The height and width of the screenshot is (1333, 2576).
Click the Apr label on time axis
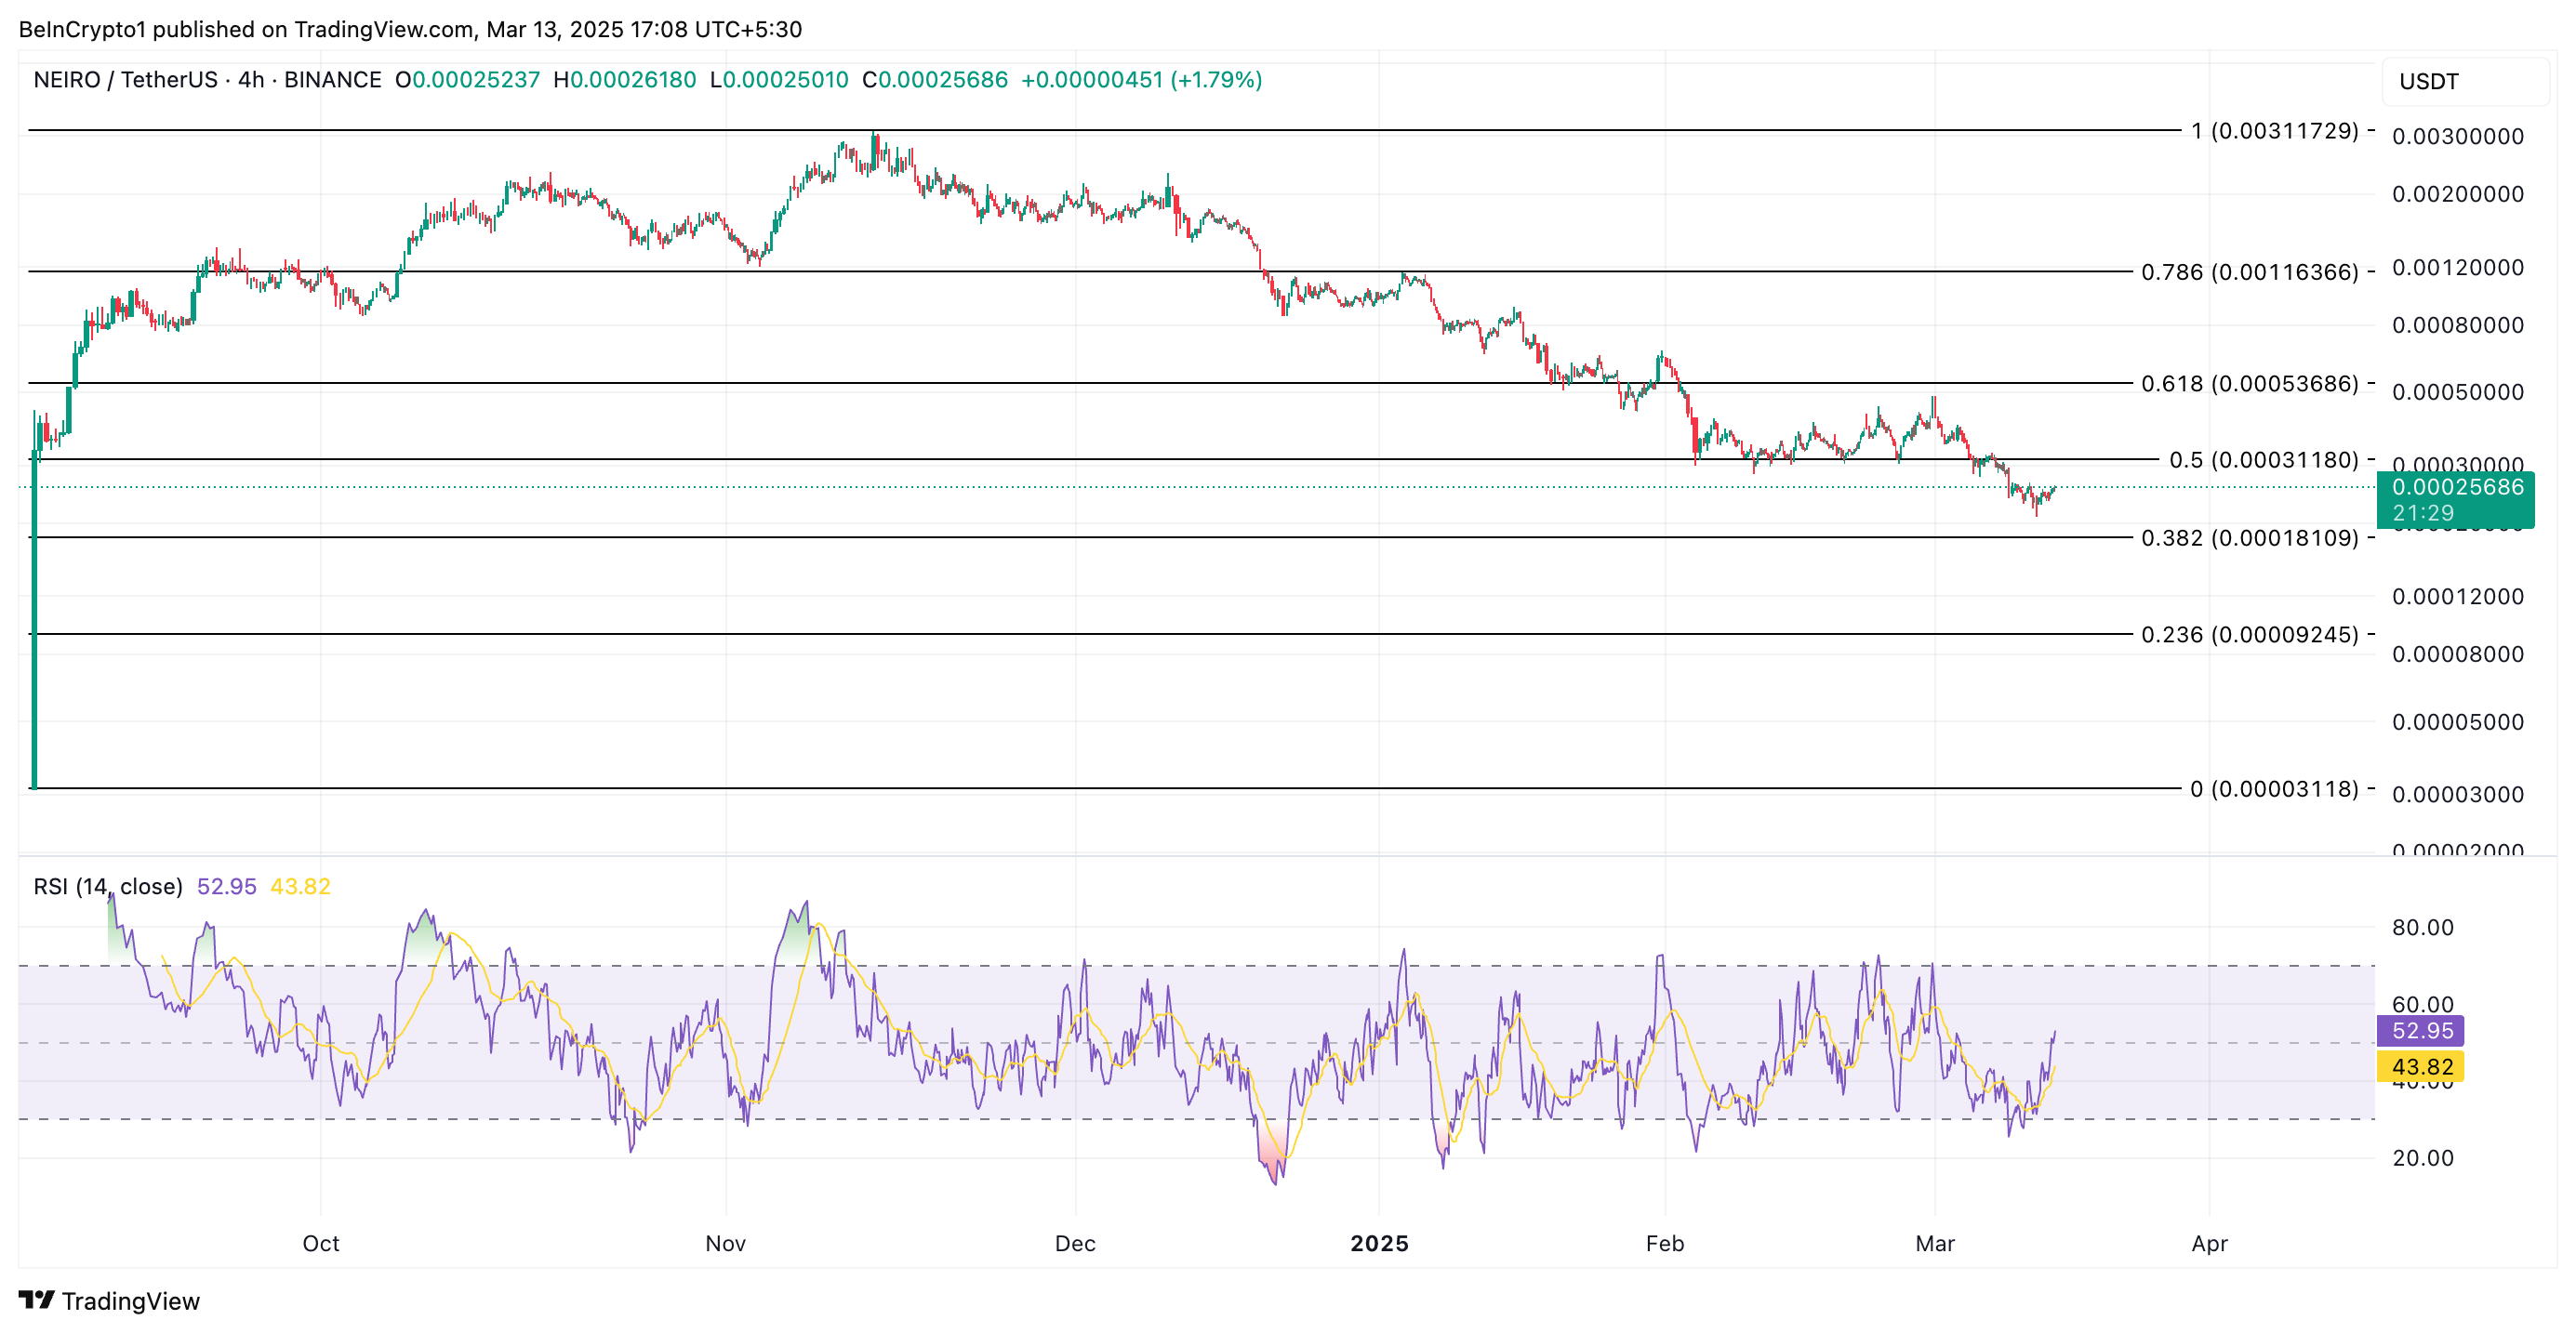tap(2209, 1243)
